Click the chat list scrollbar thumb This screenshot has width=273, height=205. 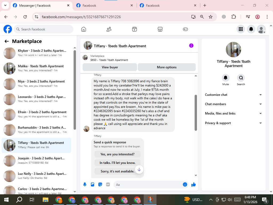click(75, 90)
